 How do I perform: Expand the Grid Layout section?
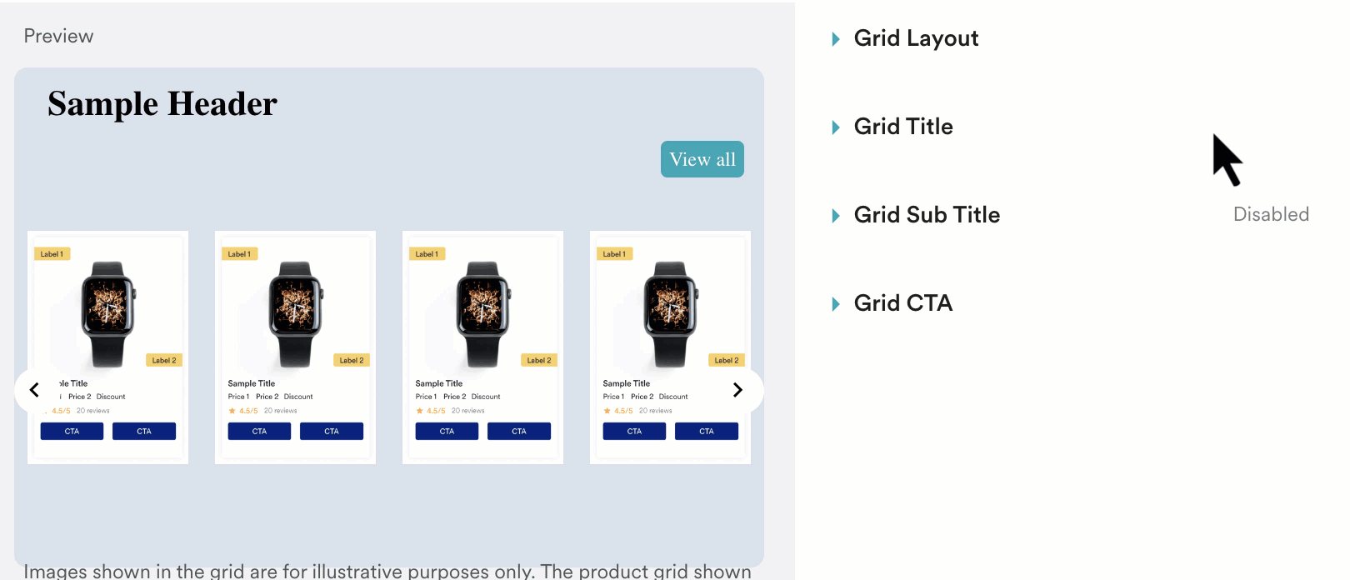(916, 37)
